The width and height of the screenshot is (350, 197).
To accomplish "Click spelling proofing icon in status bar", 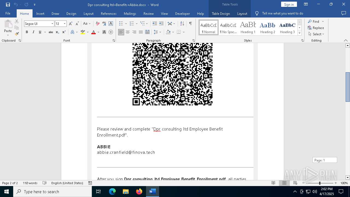I will pyautogui.click(x=45, y=183).
